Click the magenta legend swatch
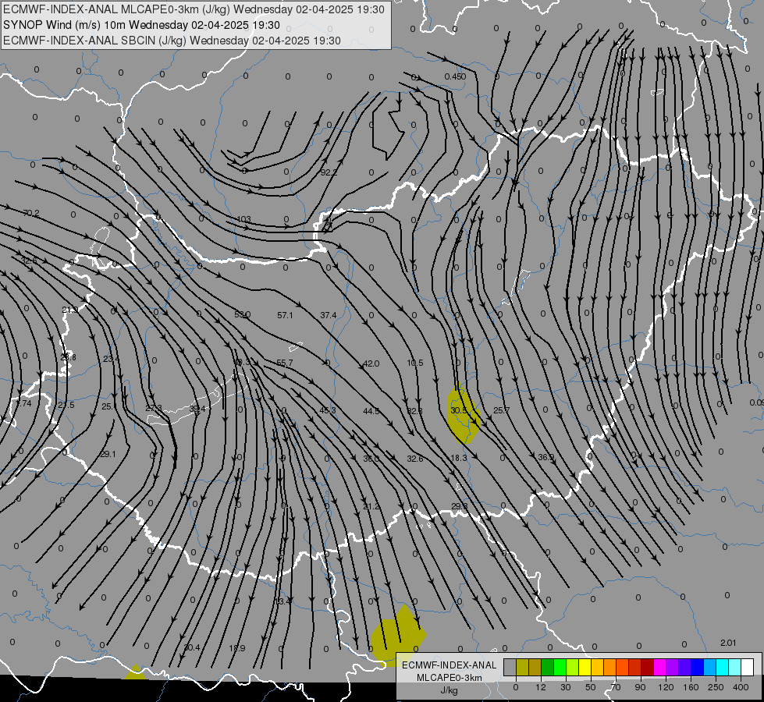The height and width of the screenshot is (702, 764). click(659, 667)
